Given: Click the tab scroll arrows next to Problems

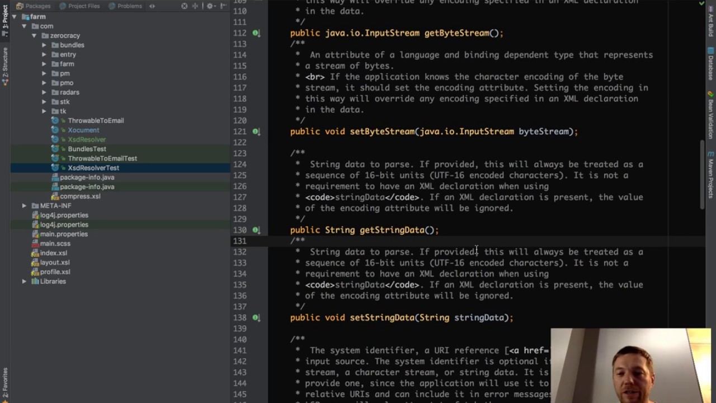Looking at the screenshot, I should coord(152,6).
